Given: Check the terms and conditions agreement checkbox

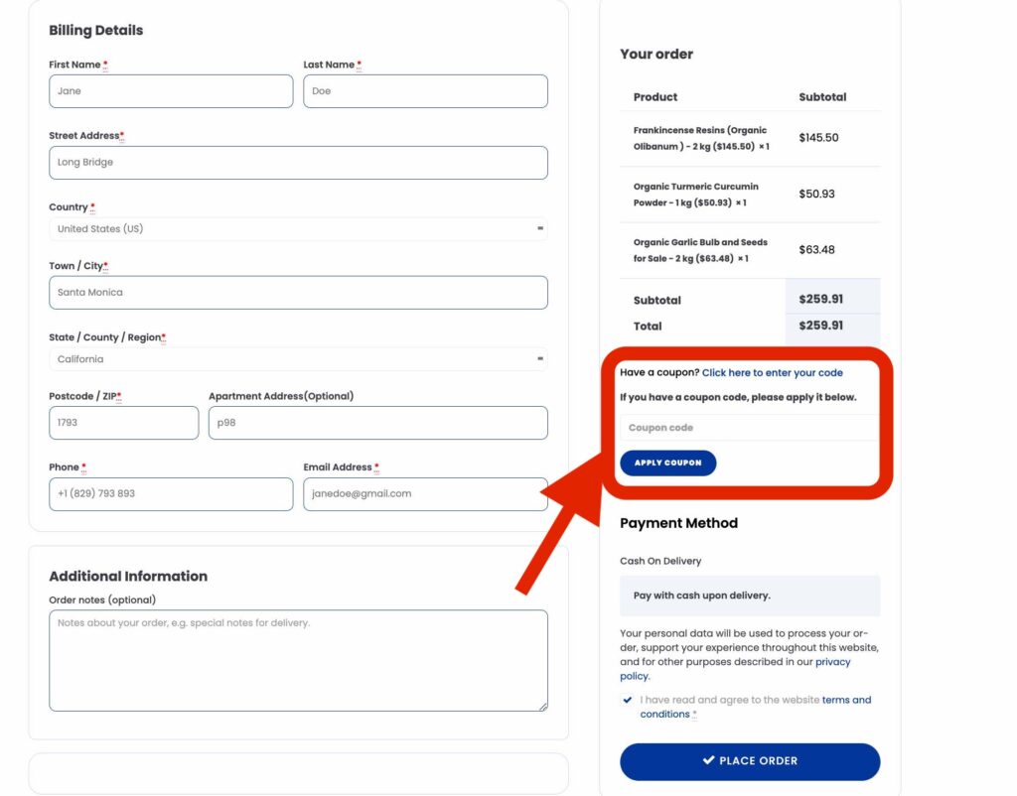Looking at the screenshot, I should pyautogui.click(x=627, y=699).
